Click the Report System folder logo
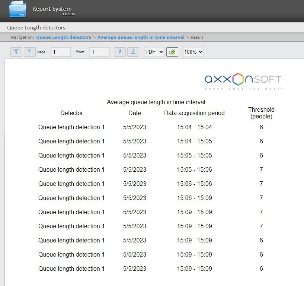Viewport: 304px width, 286px height. tap(17, 10)
